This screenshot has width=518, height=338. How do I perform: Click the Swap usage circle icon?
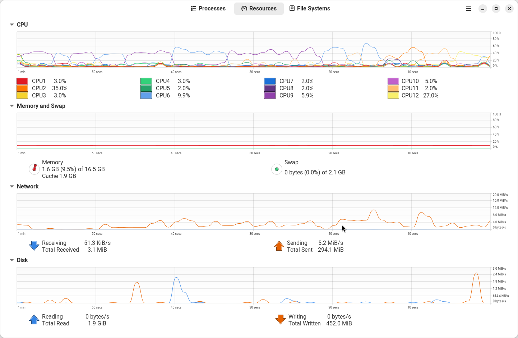pos(277,169)
